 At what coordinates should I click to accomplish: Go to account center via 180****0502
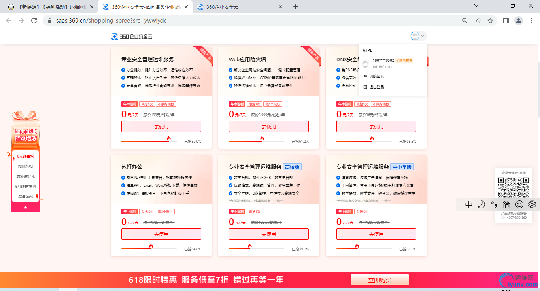coord(383,60)
